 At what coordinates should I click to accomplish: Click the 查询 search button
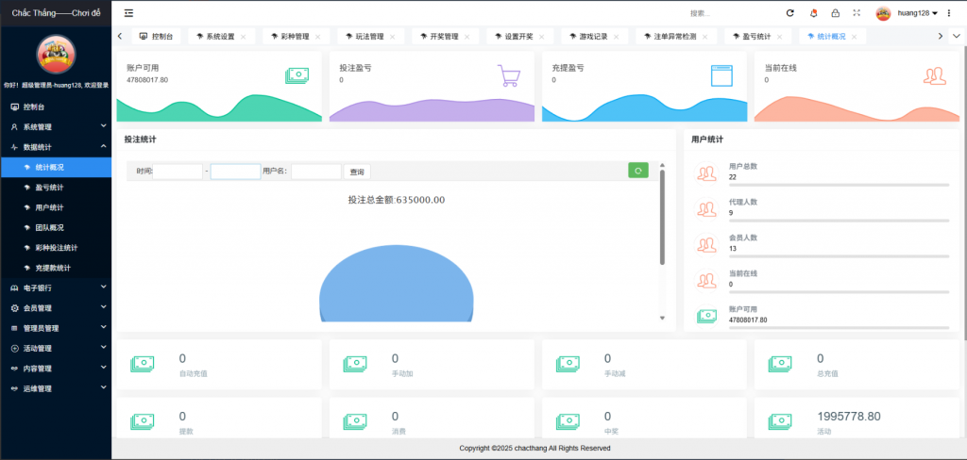click(357, 172)
